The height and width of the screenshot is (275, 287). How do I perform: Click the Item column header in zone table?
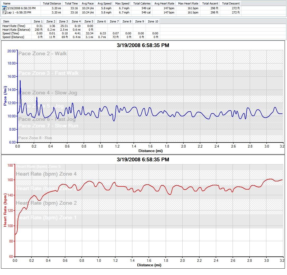click(x=6, y=21)
